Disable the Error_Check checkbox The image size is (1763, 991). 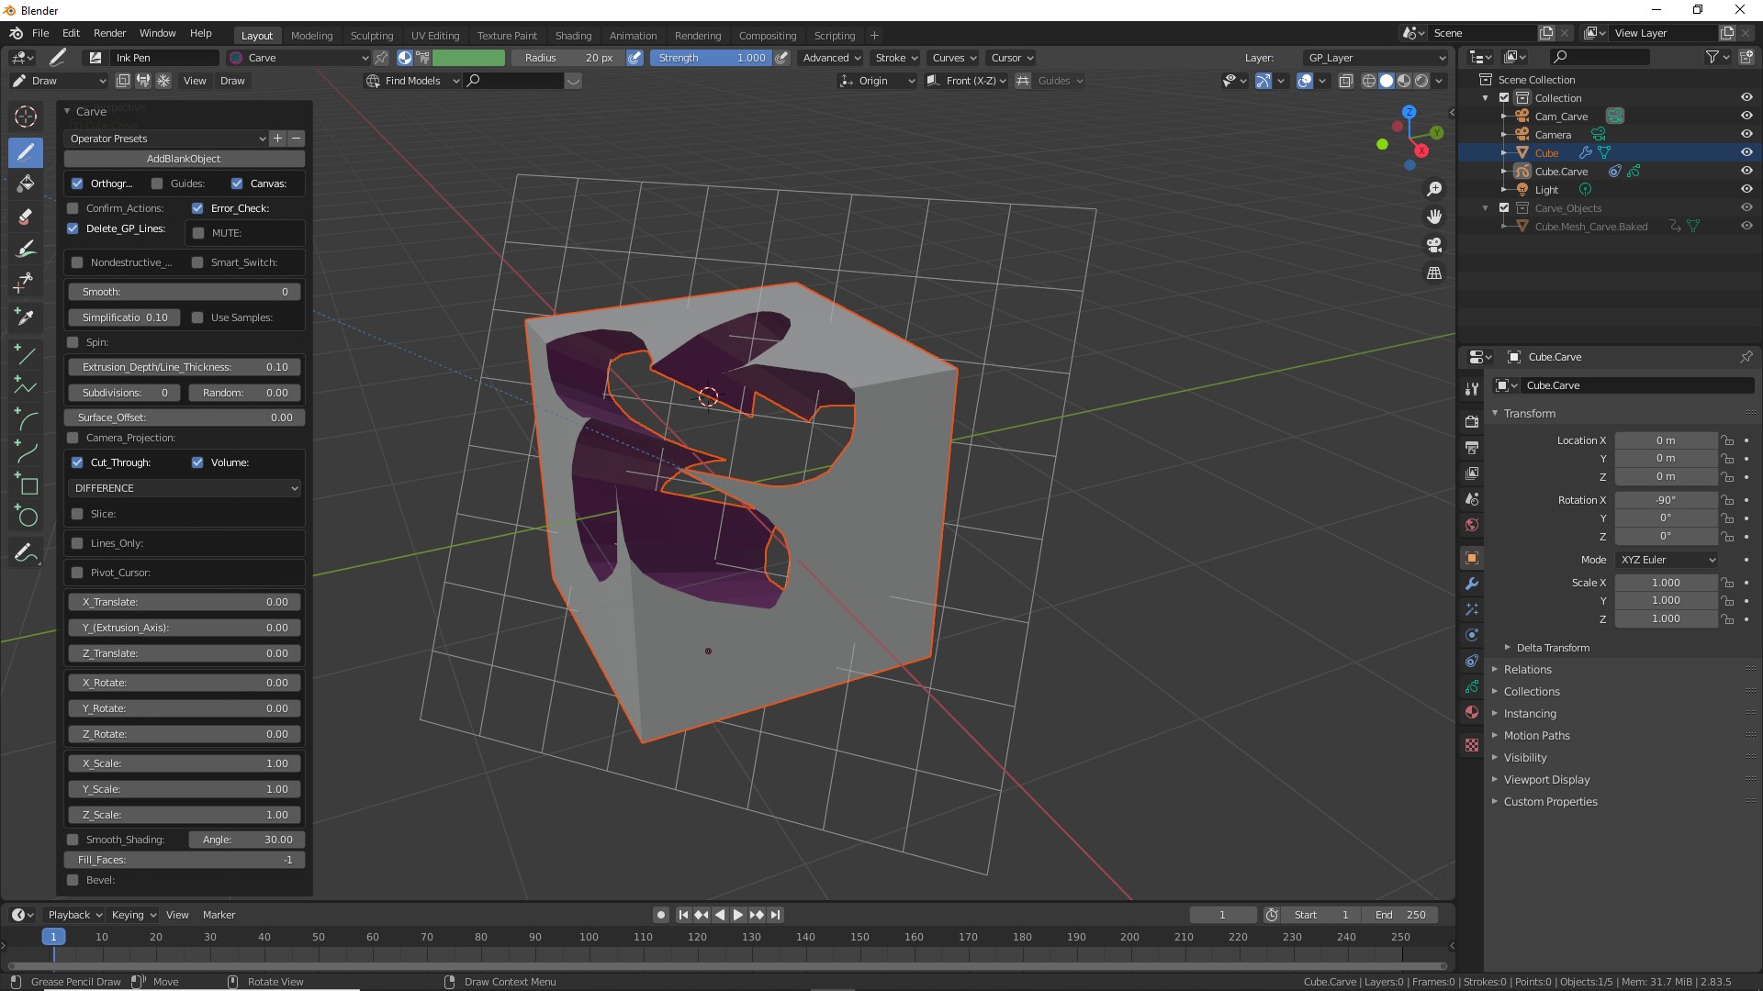(x=197, y=208)
